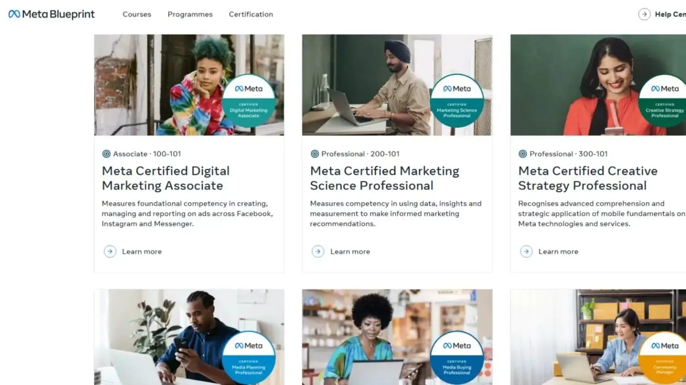Click arrow icon under Creative Strategy Professional

click(526, 251)
